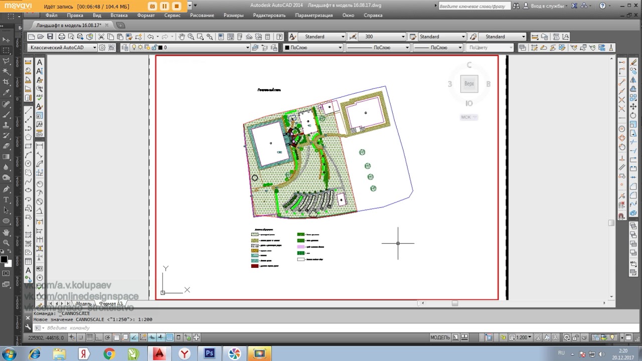Viewport: 642px width, 361px height.
Task: Open the multileader style Standard dropdown
Action: click(523, 37)
